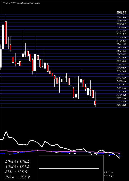Screen dimensions: 129x181
Task: Click the white MACD histogram box
Action: (71, 168)
